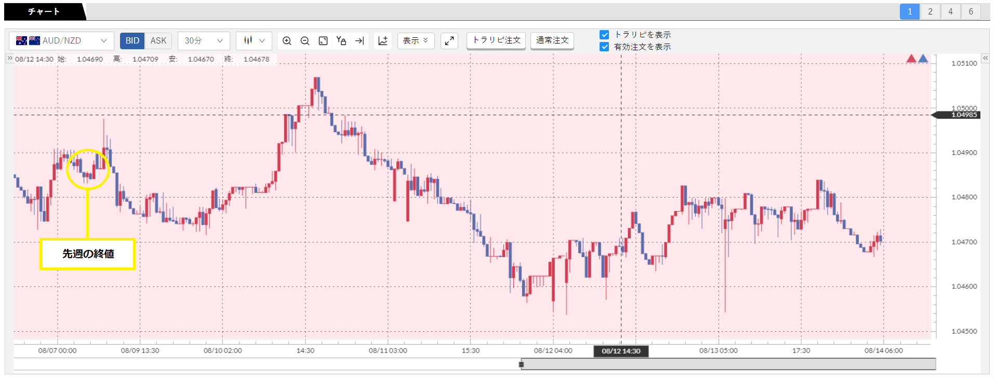Screen dimensions: 996x379
Task: Select ASK price toggle
Action: (x=158, y=40)
